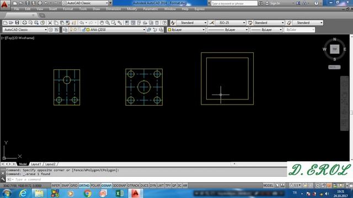353x198 pixels.
Task: Click the Table Style icon
Action: click(x=250, y=23)
